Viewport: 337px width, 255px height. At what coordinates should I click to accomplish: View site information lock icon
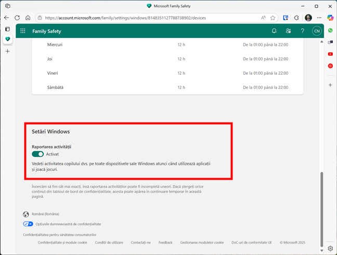click(40, 18)
